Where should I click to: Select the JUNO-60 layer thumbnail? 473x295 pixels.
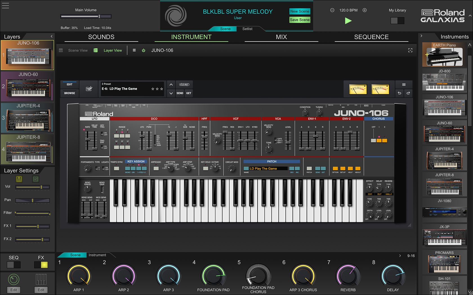pyautogui.click(x=27, y=86)
